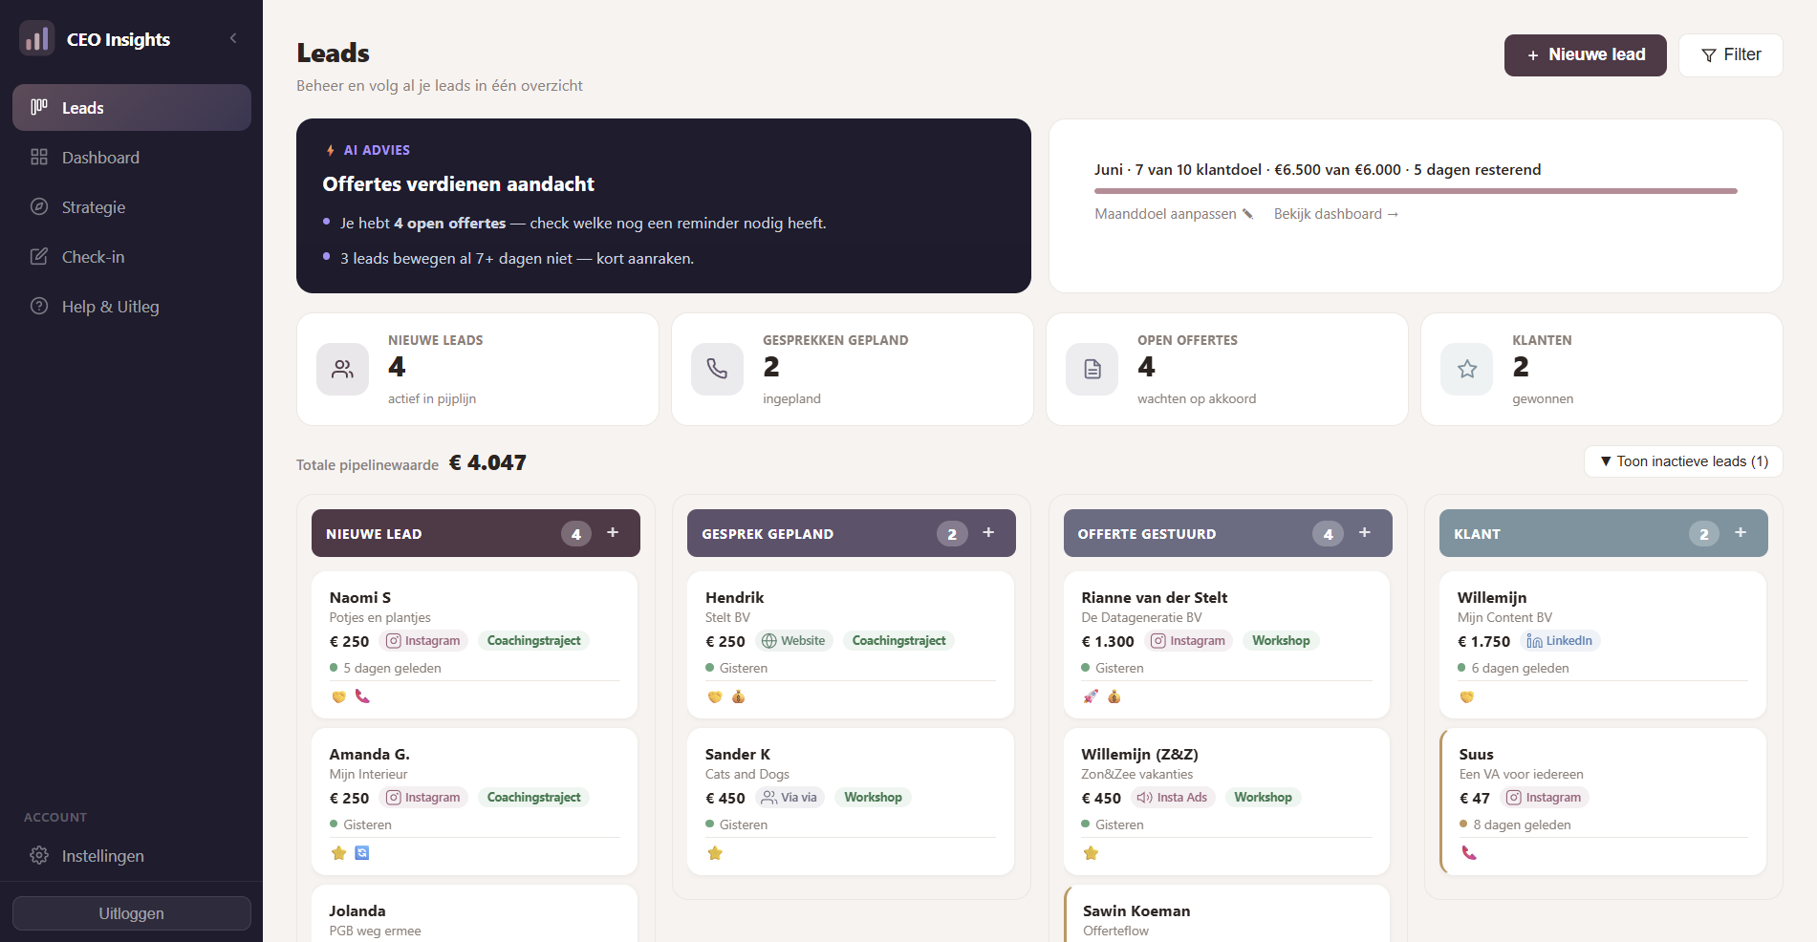Click "8 dagen geleden" on Suus card
1817x942 pixels.
pyautogui.click(x=1522, y=824)
